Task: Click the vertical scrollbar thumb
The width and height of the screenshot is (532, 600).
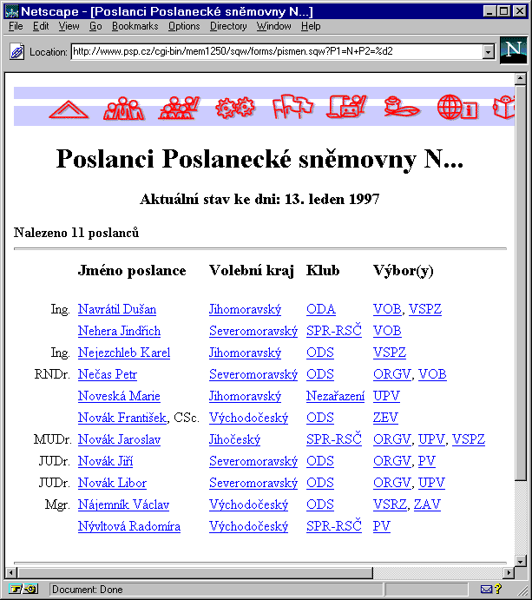Action: click(x=520, y=283)
